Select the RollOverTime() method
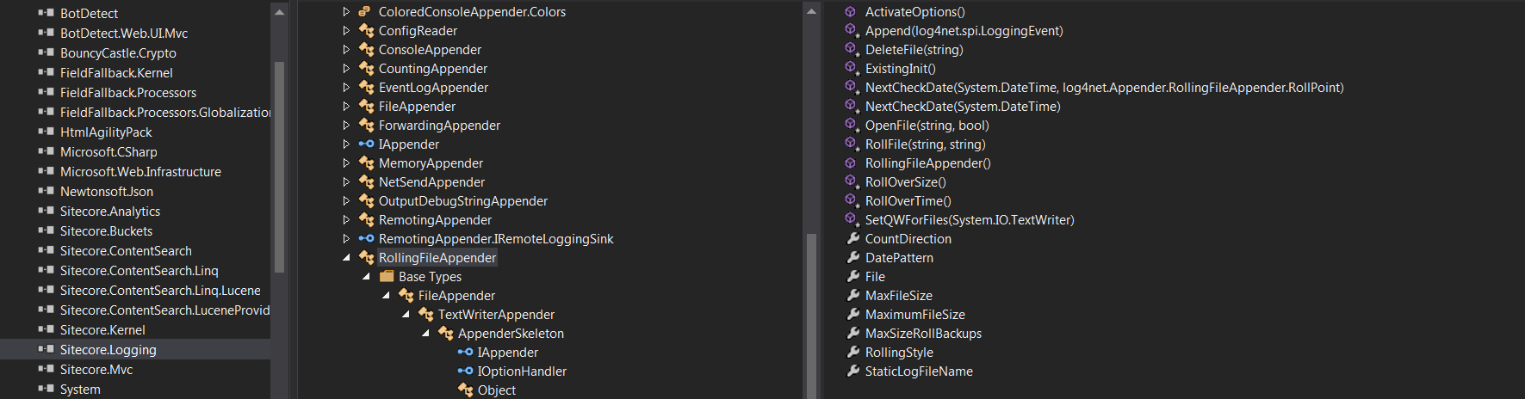Screen dimensions: 1525x399 pyautogui.click(x=908, y=201)
